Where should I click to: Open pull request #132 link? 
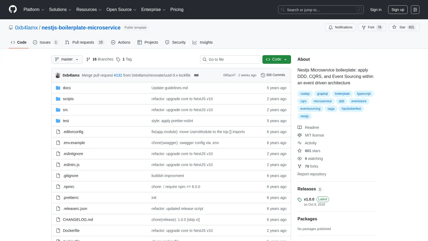118,75
